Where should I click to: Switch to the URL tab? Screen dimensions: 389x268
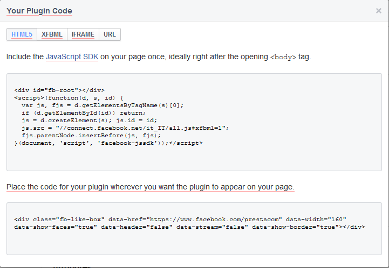click(x=110, y=34)
